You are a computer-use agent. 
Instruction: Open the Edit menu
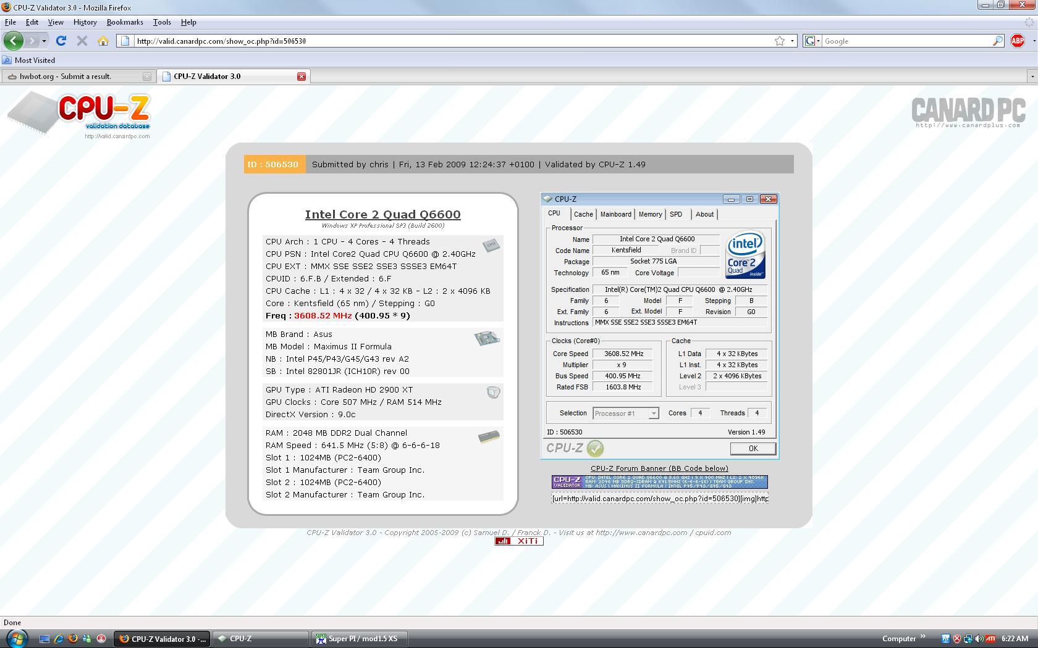(32, 22)
